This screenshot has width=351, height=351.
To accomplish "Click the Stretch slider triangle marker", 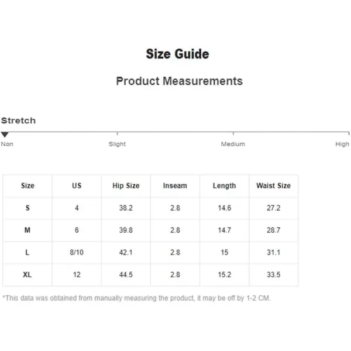I will [5, 135].
